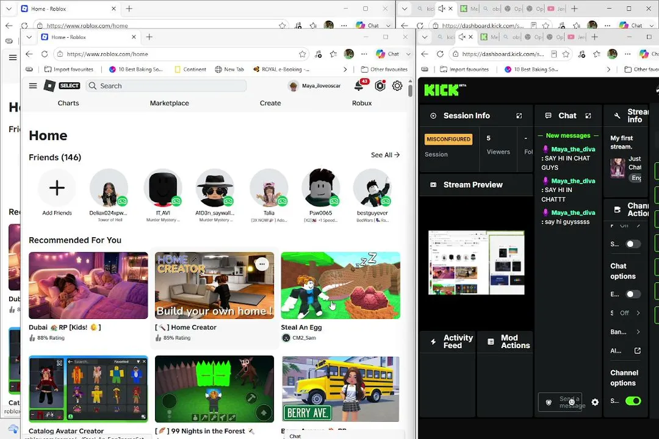Open the external link icon beside Al...
The width and height of the screenshot is (659, 439).
[638, 351]
